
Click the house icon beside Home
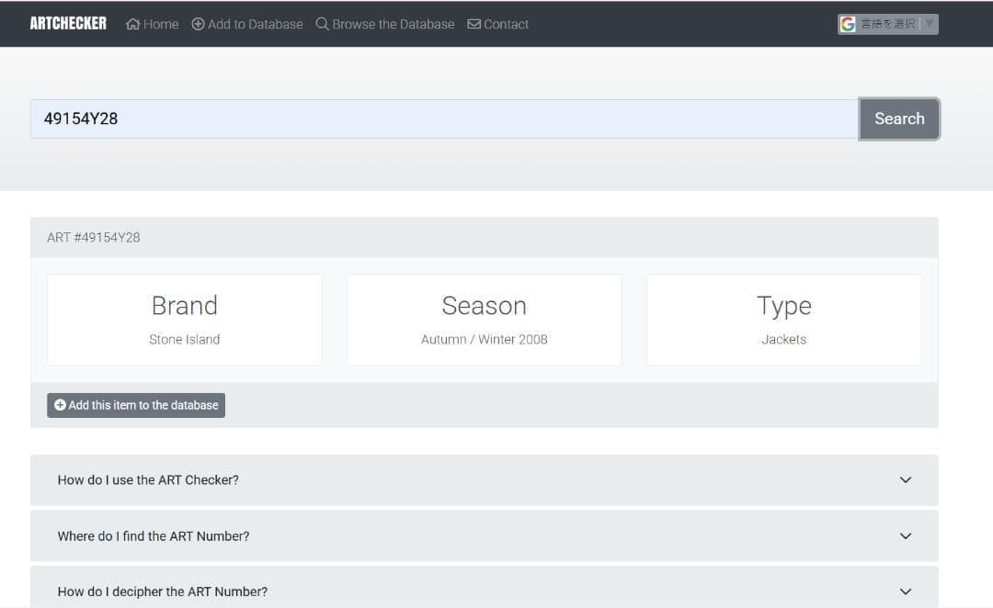(x=132, y=24)
